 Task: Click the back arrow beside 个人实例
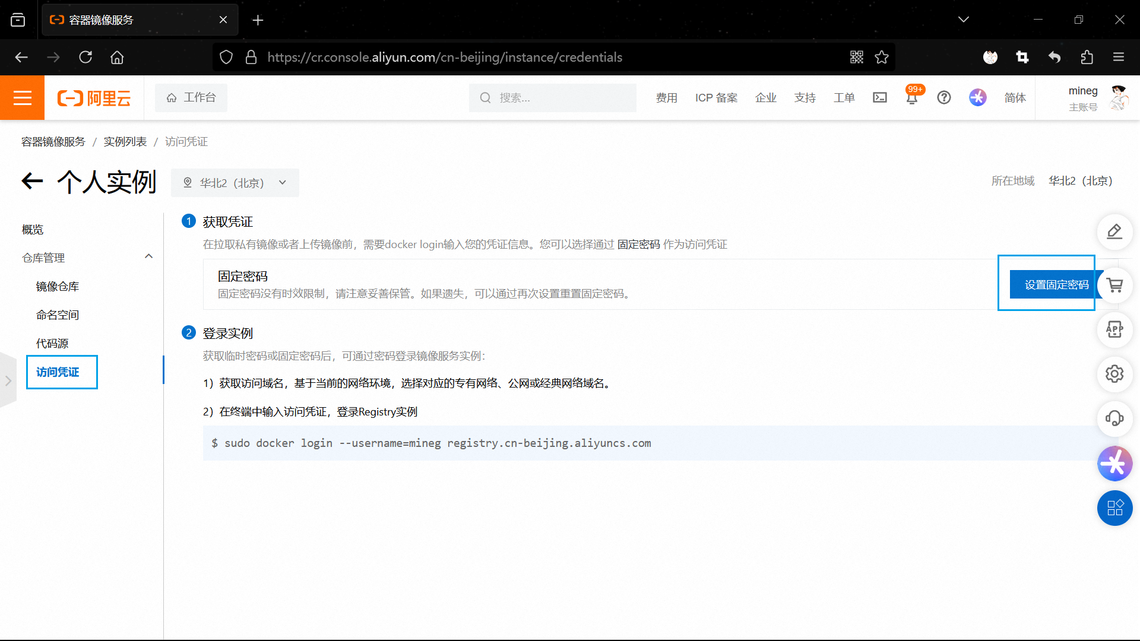click(32, 181)
